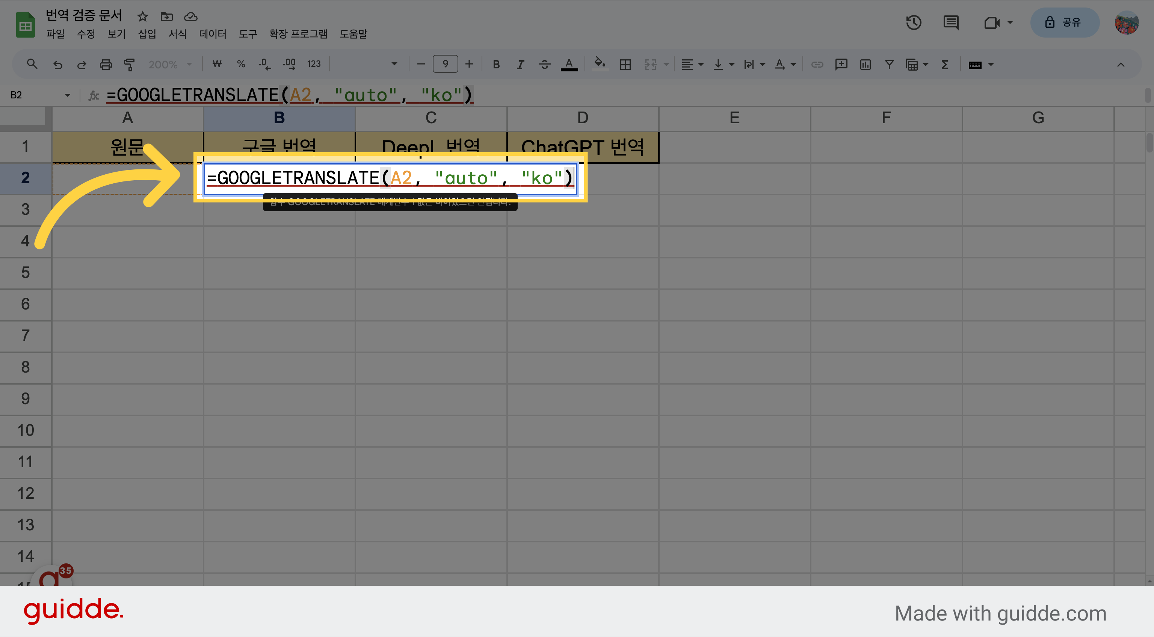Expand the merge cells options arrow
This screenshot has height=637, width=1154.
pos(666,65)
